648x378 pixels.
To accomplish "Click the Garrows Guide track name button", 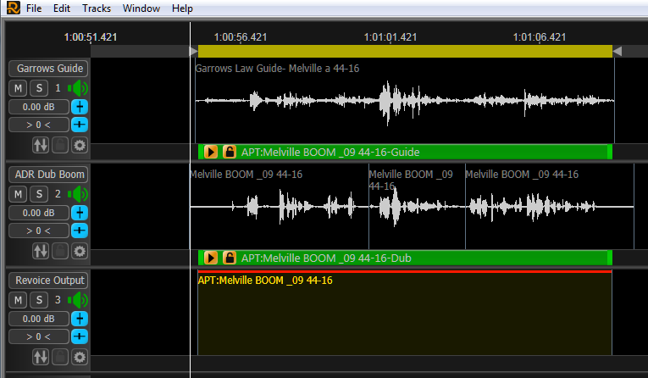I will point(48,69).
